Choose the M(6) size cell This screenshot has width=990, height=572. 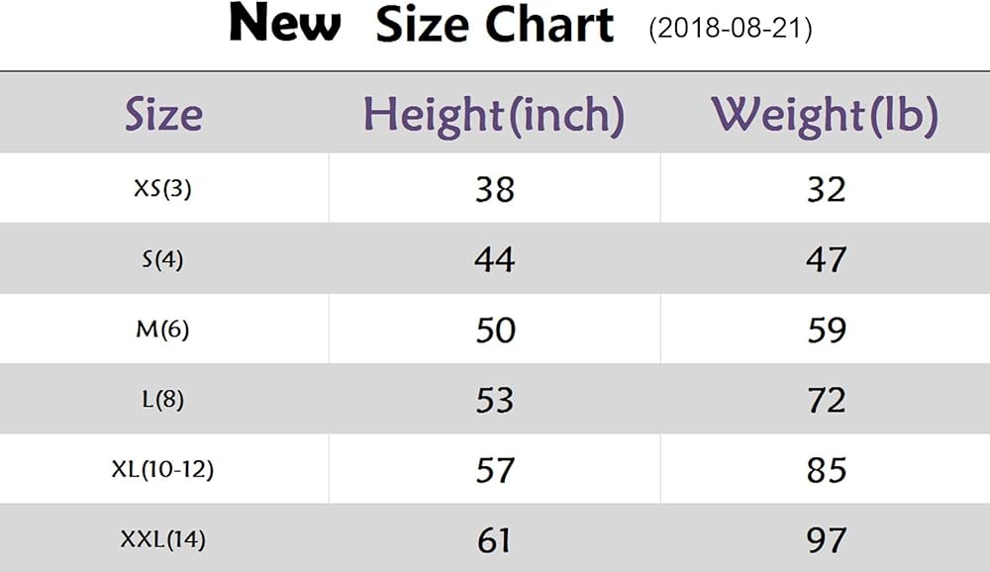click(x=162, y=330)
